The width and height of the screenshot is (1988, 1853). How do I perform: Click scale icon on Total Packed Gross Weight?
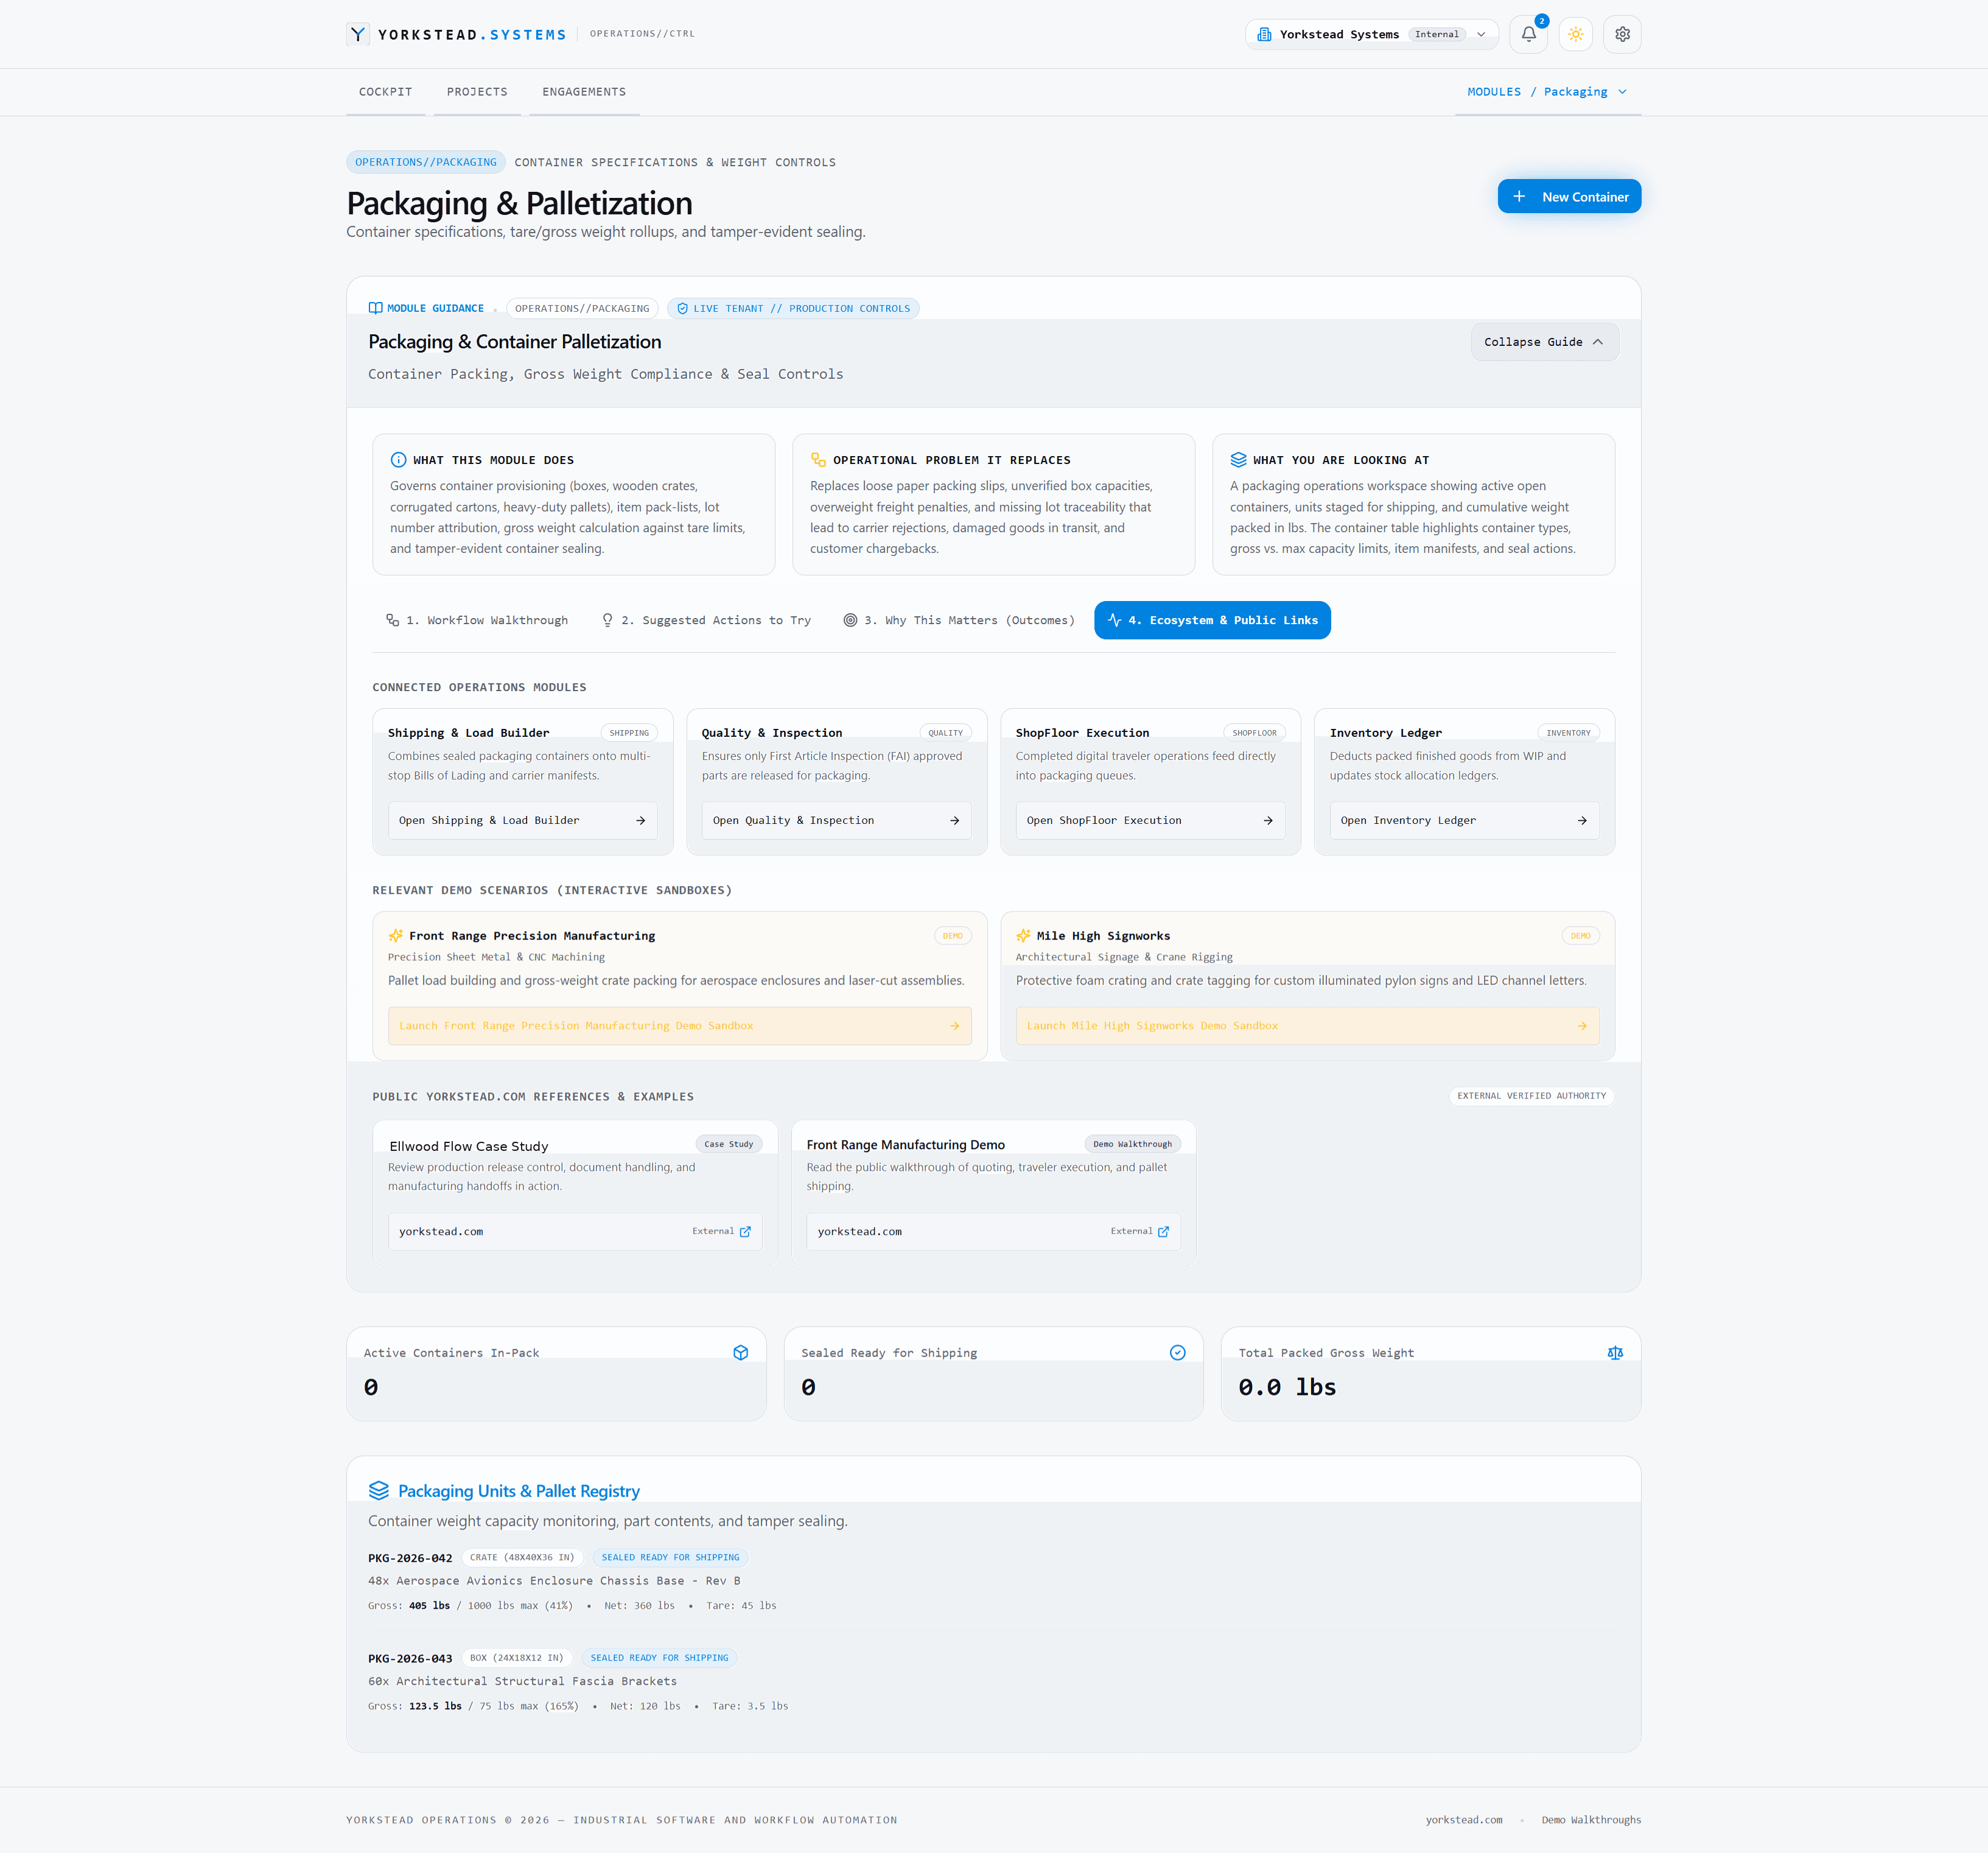click(1615, 1352)
